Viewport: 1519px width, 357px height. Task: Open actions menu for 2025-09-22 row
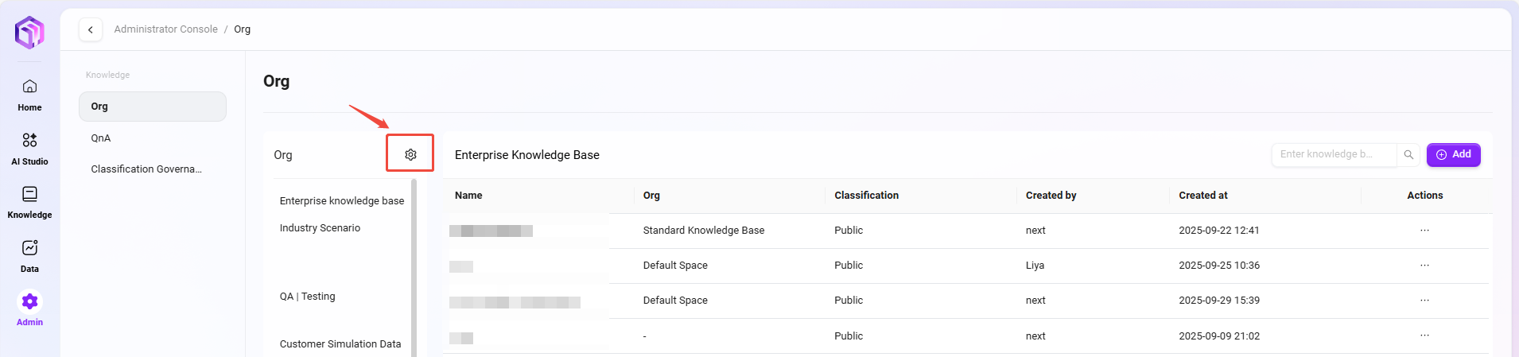(1424, 231)
